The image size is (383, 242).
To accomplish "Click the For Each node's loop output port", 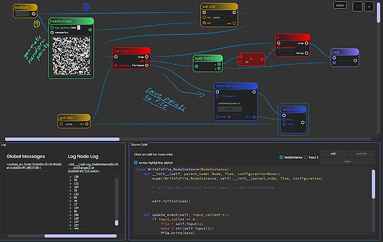I will (147, 57).
